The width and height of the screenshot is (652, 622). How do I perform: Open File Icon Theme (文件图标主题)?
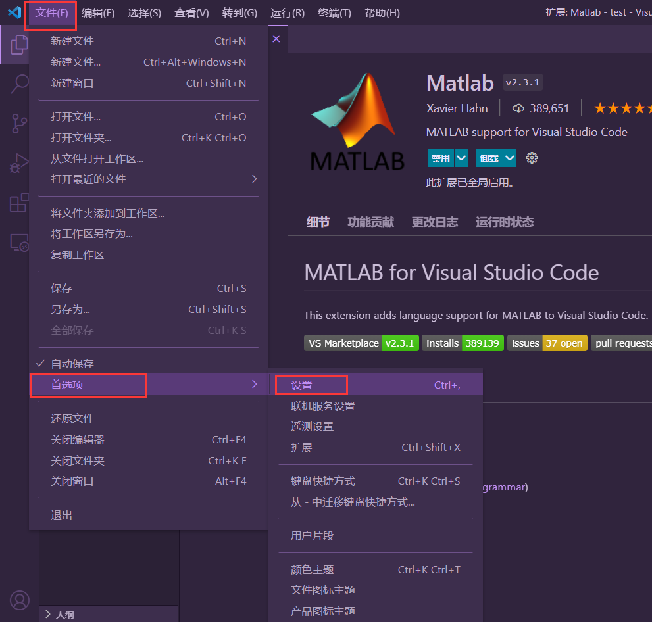coord(376,590)
